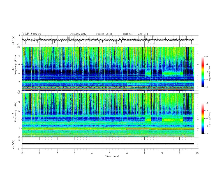Click the time axis tick label "2"
The height and width of the screenshot is (172, 222).
57,153
